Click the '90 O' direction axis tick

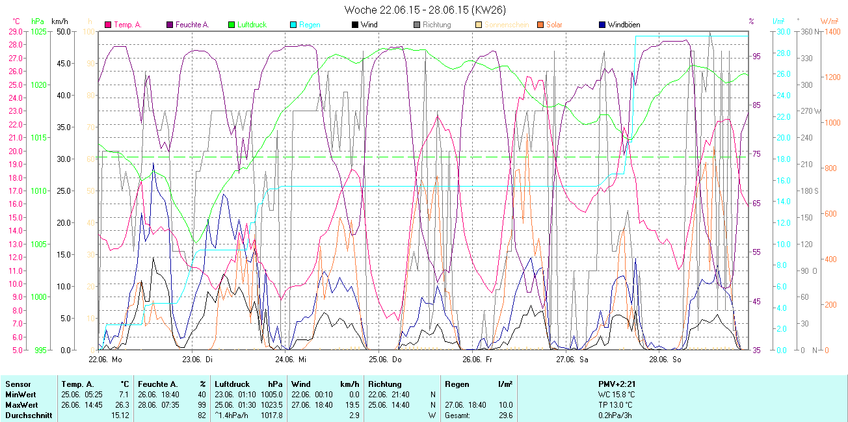coord(808,270)
